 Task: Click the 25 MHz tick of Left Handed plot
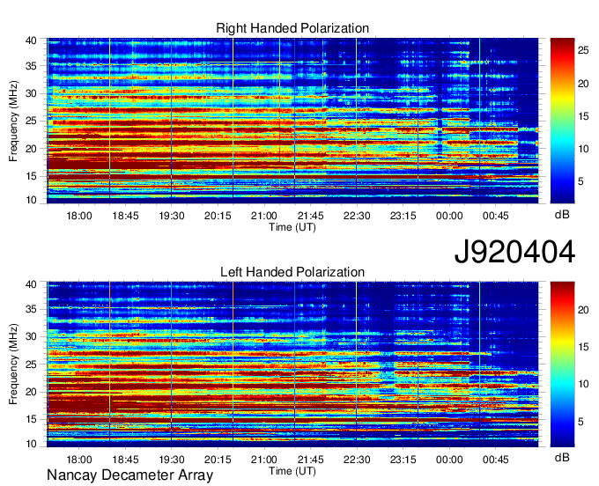[32, 364]
